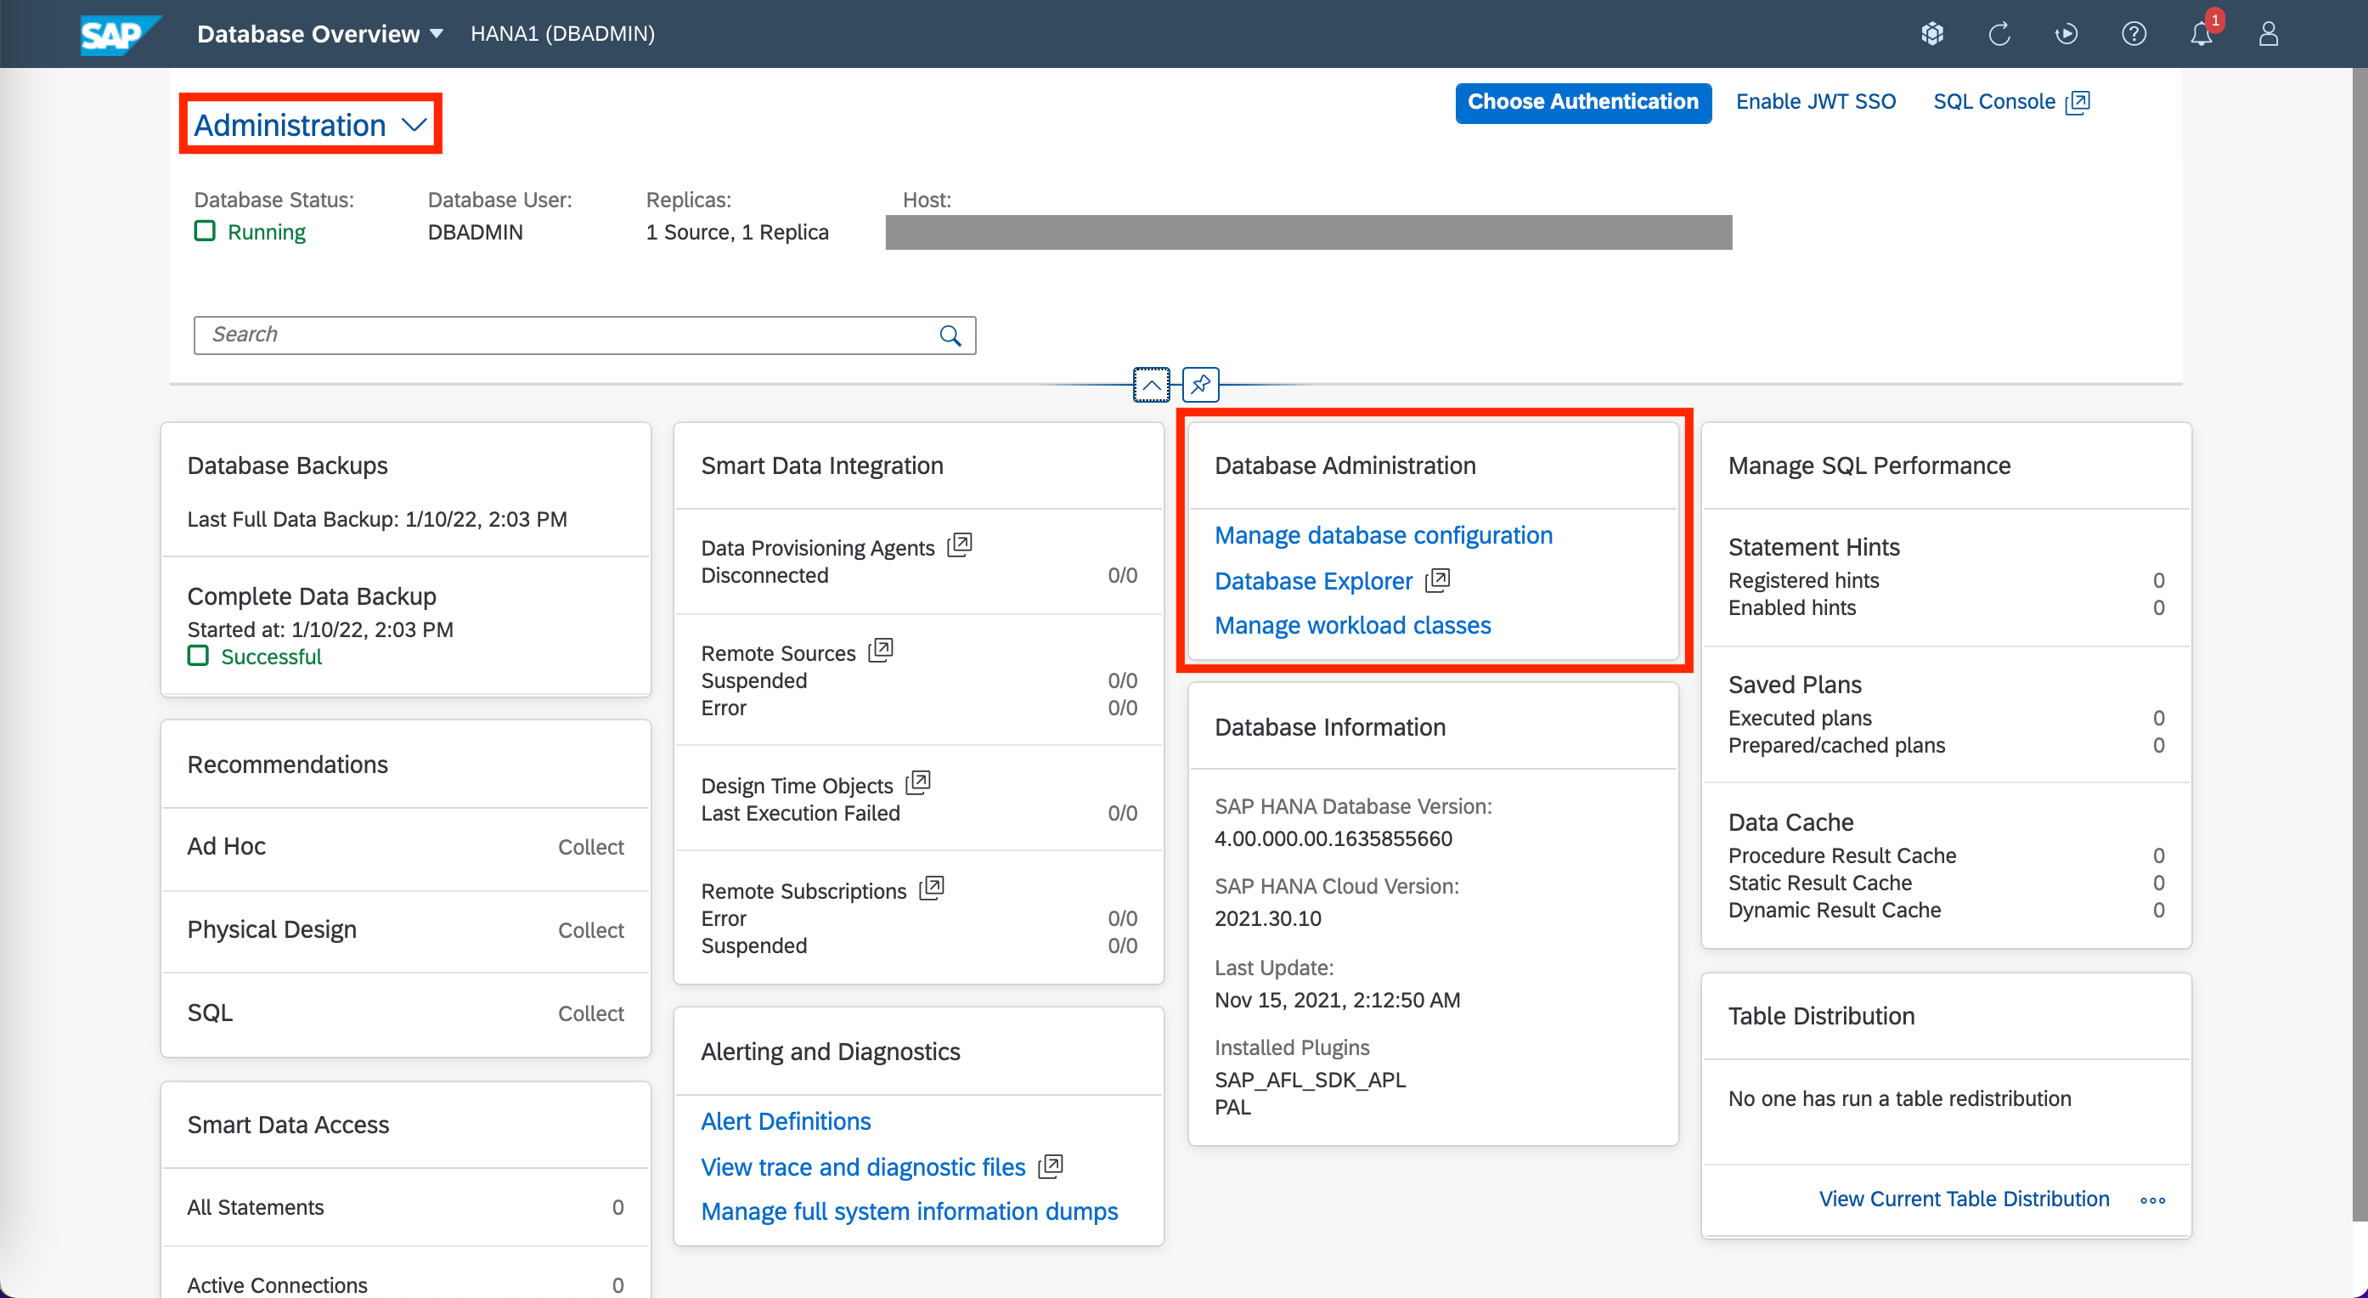
Task: Click the notifications bell icon
Action: pos(2201,34)
